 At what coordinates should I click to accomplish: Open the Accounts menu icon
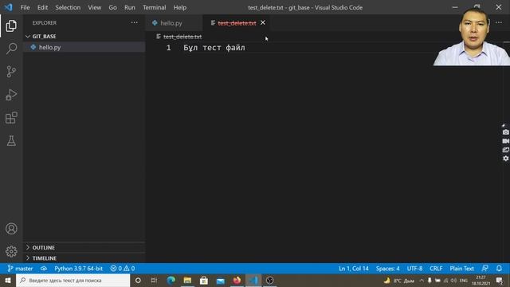[x=11, y=229]
